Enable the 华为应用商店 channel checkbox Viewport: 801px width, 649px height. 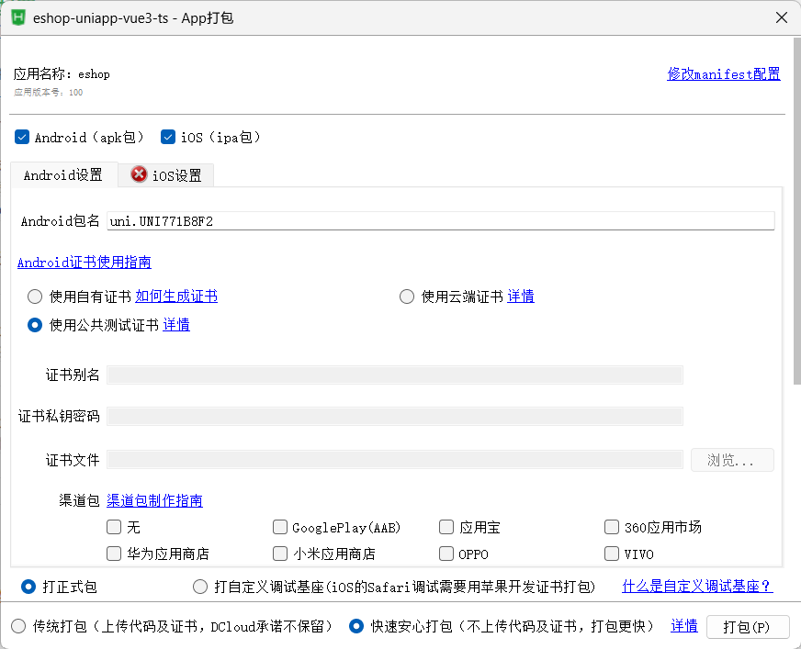(x=114, y=554)
